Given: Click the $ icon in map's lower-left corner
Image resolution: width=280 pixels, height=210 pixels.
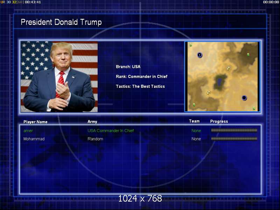Looking at the screenshot, I should pos(194,105).
